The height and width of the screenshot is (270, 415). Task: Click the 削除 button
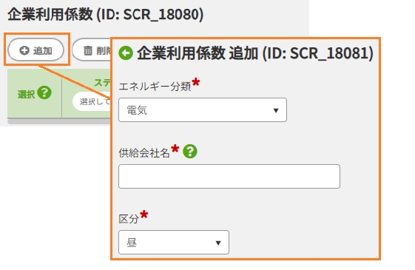92,50
